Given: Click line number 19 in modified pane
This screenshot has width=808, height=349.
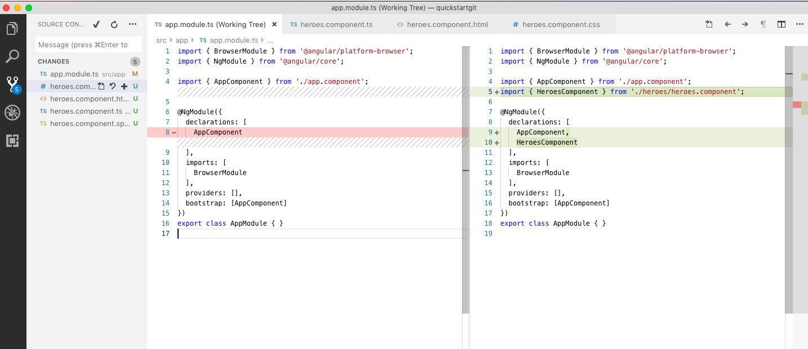Looking at the screenshot, I should coord(489,234).
